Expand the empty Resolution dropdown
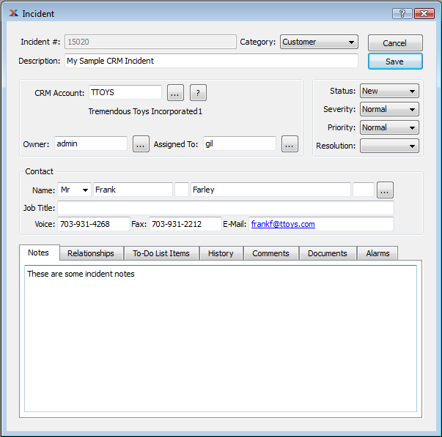The width and height of the screenshot is (442, 437). click(389, 146)
